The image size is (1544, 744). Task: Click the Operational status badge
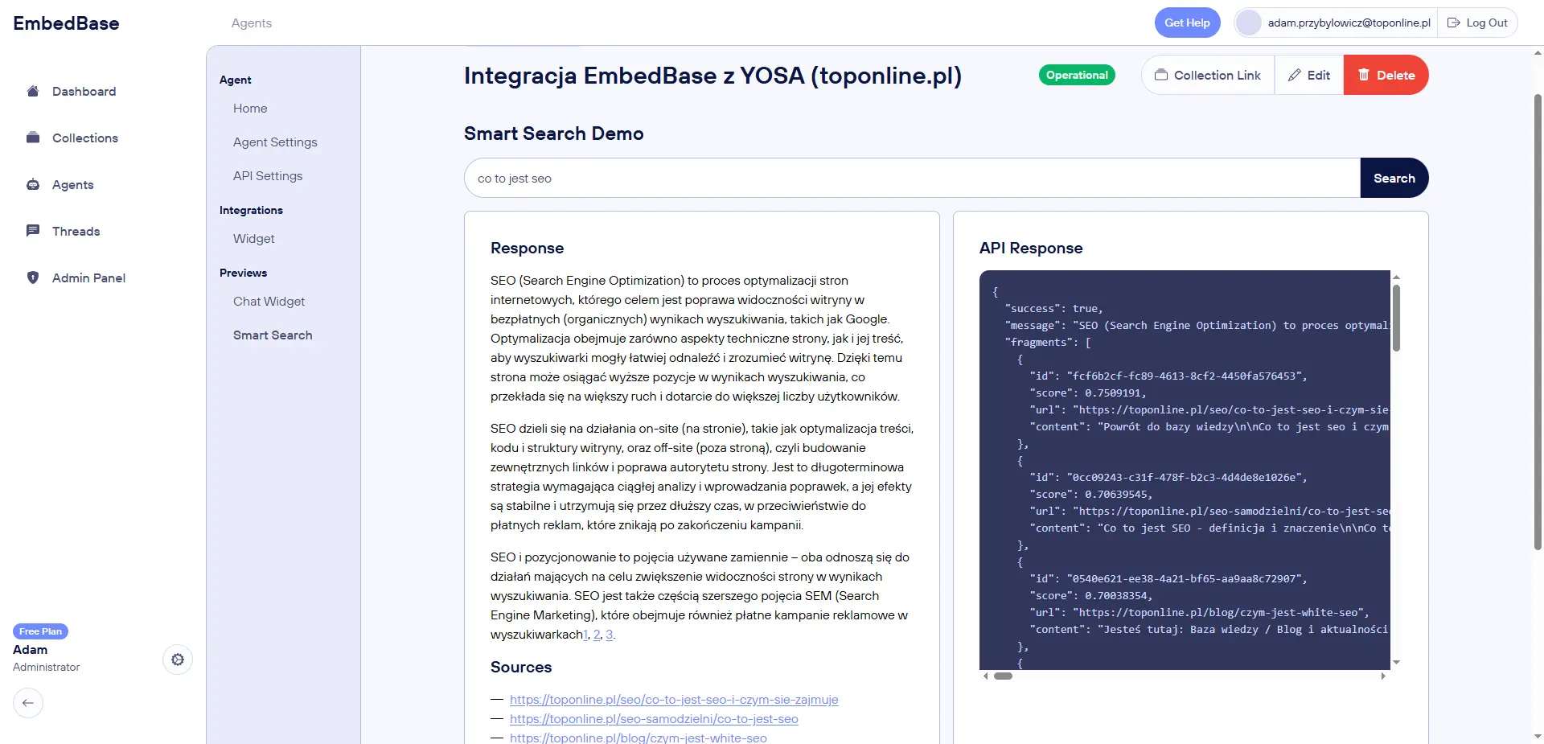point(1077,75)
